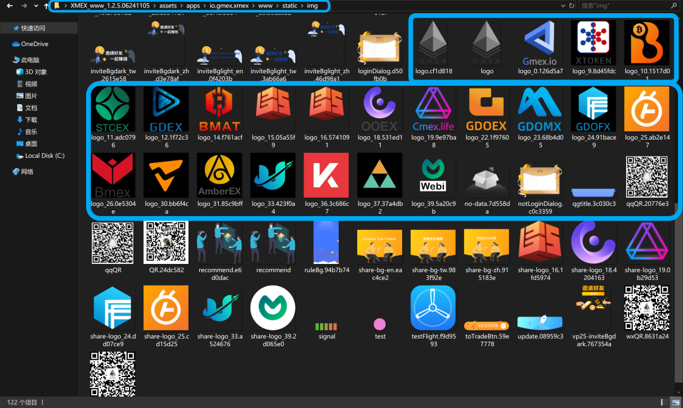Switch to details list view
Viewport: 683px width, 408px height.
pyautogui.click(x=663, y=402)
